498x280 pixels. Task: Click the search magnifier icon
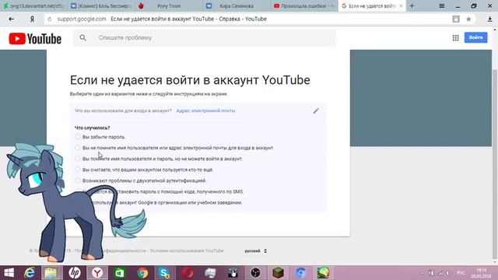83,38
